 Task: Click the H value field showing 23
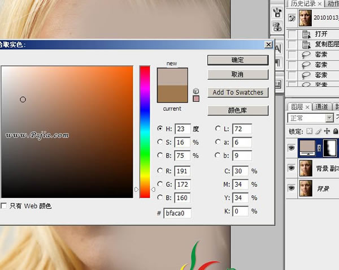point(182,129)
